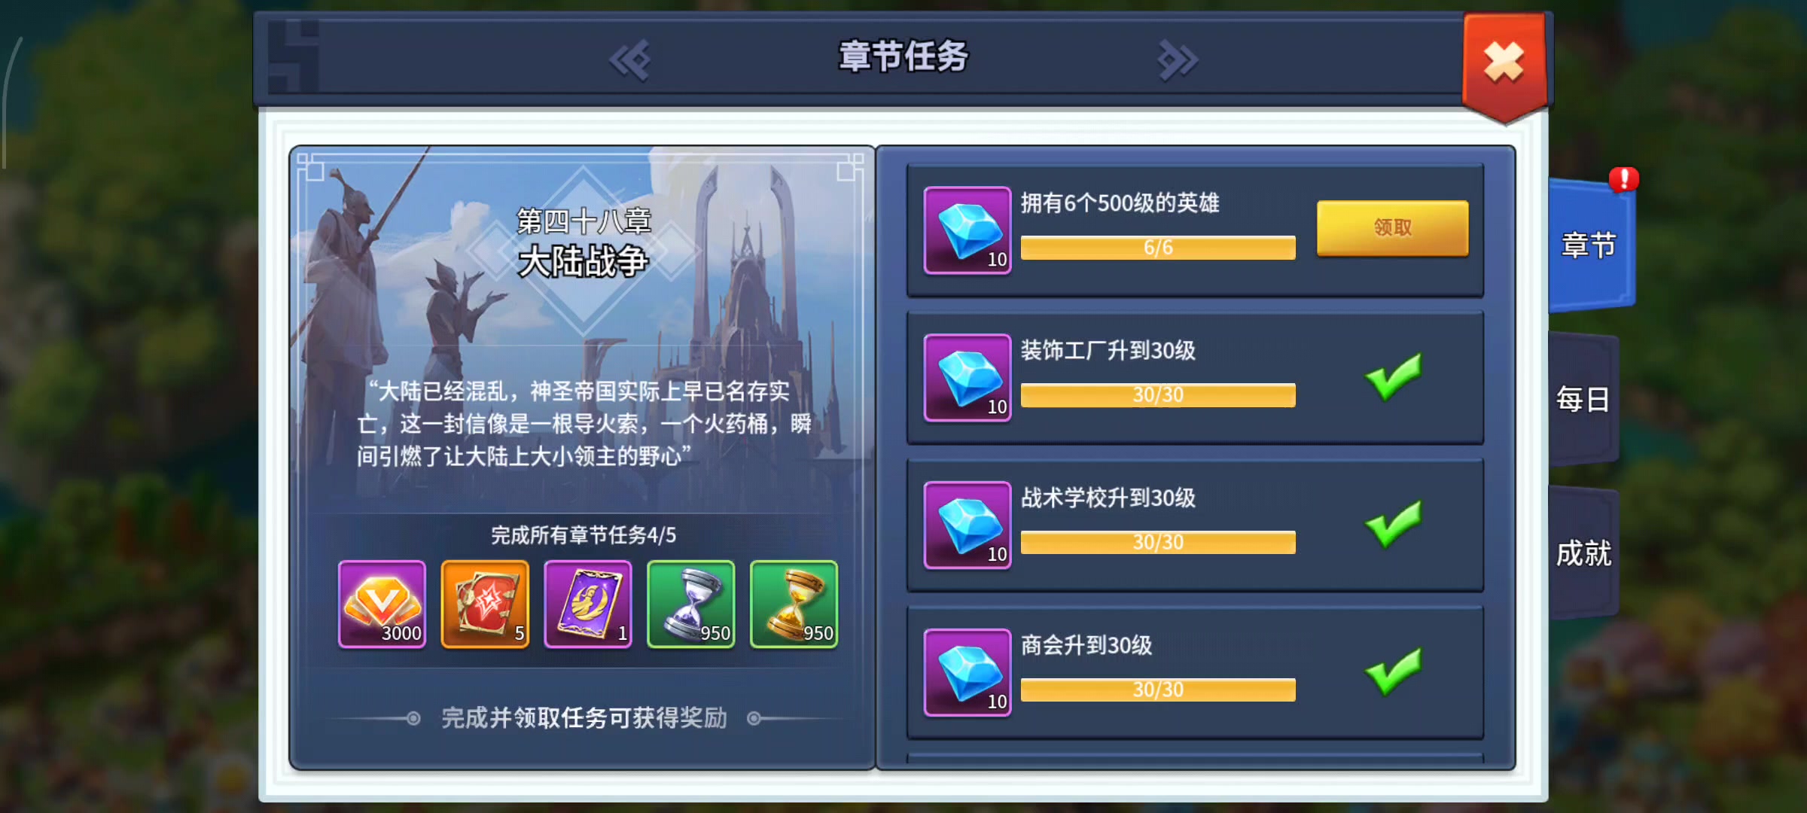Viewport: 1807px width, 813px height.
Task: Click the green checkmark for 商会升到30级
Action: point(1393,671)
